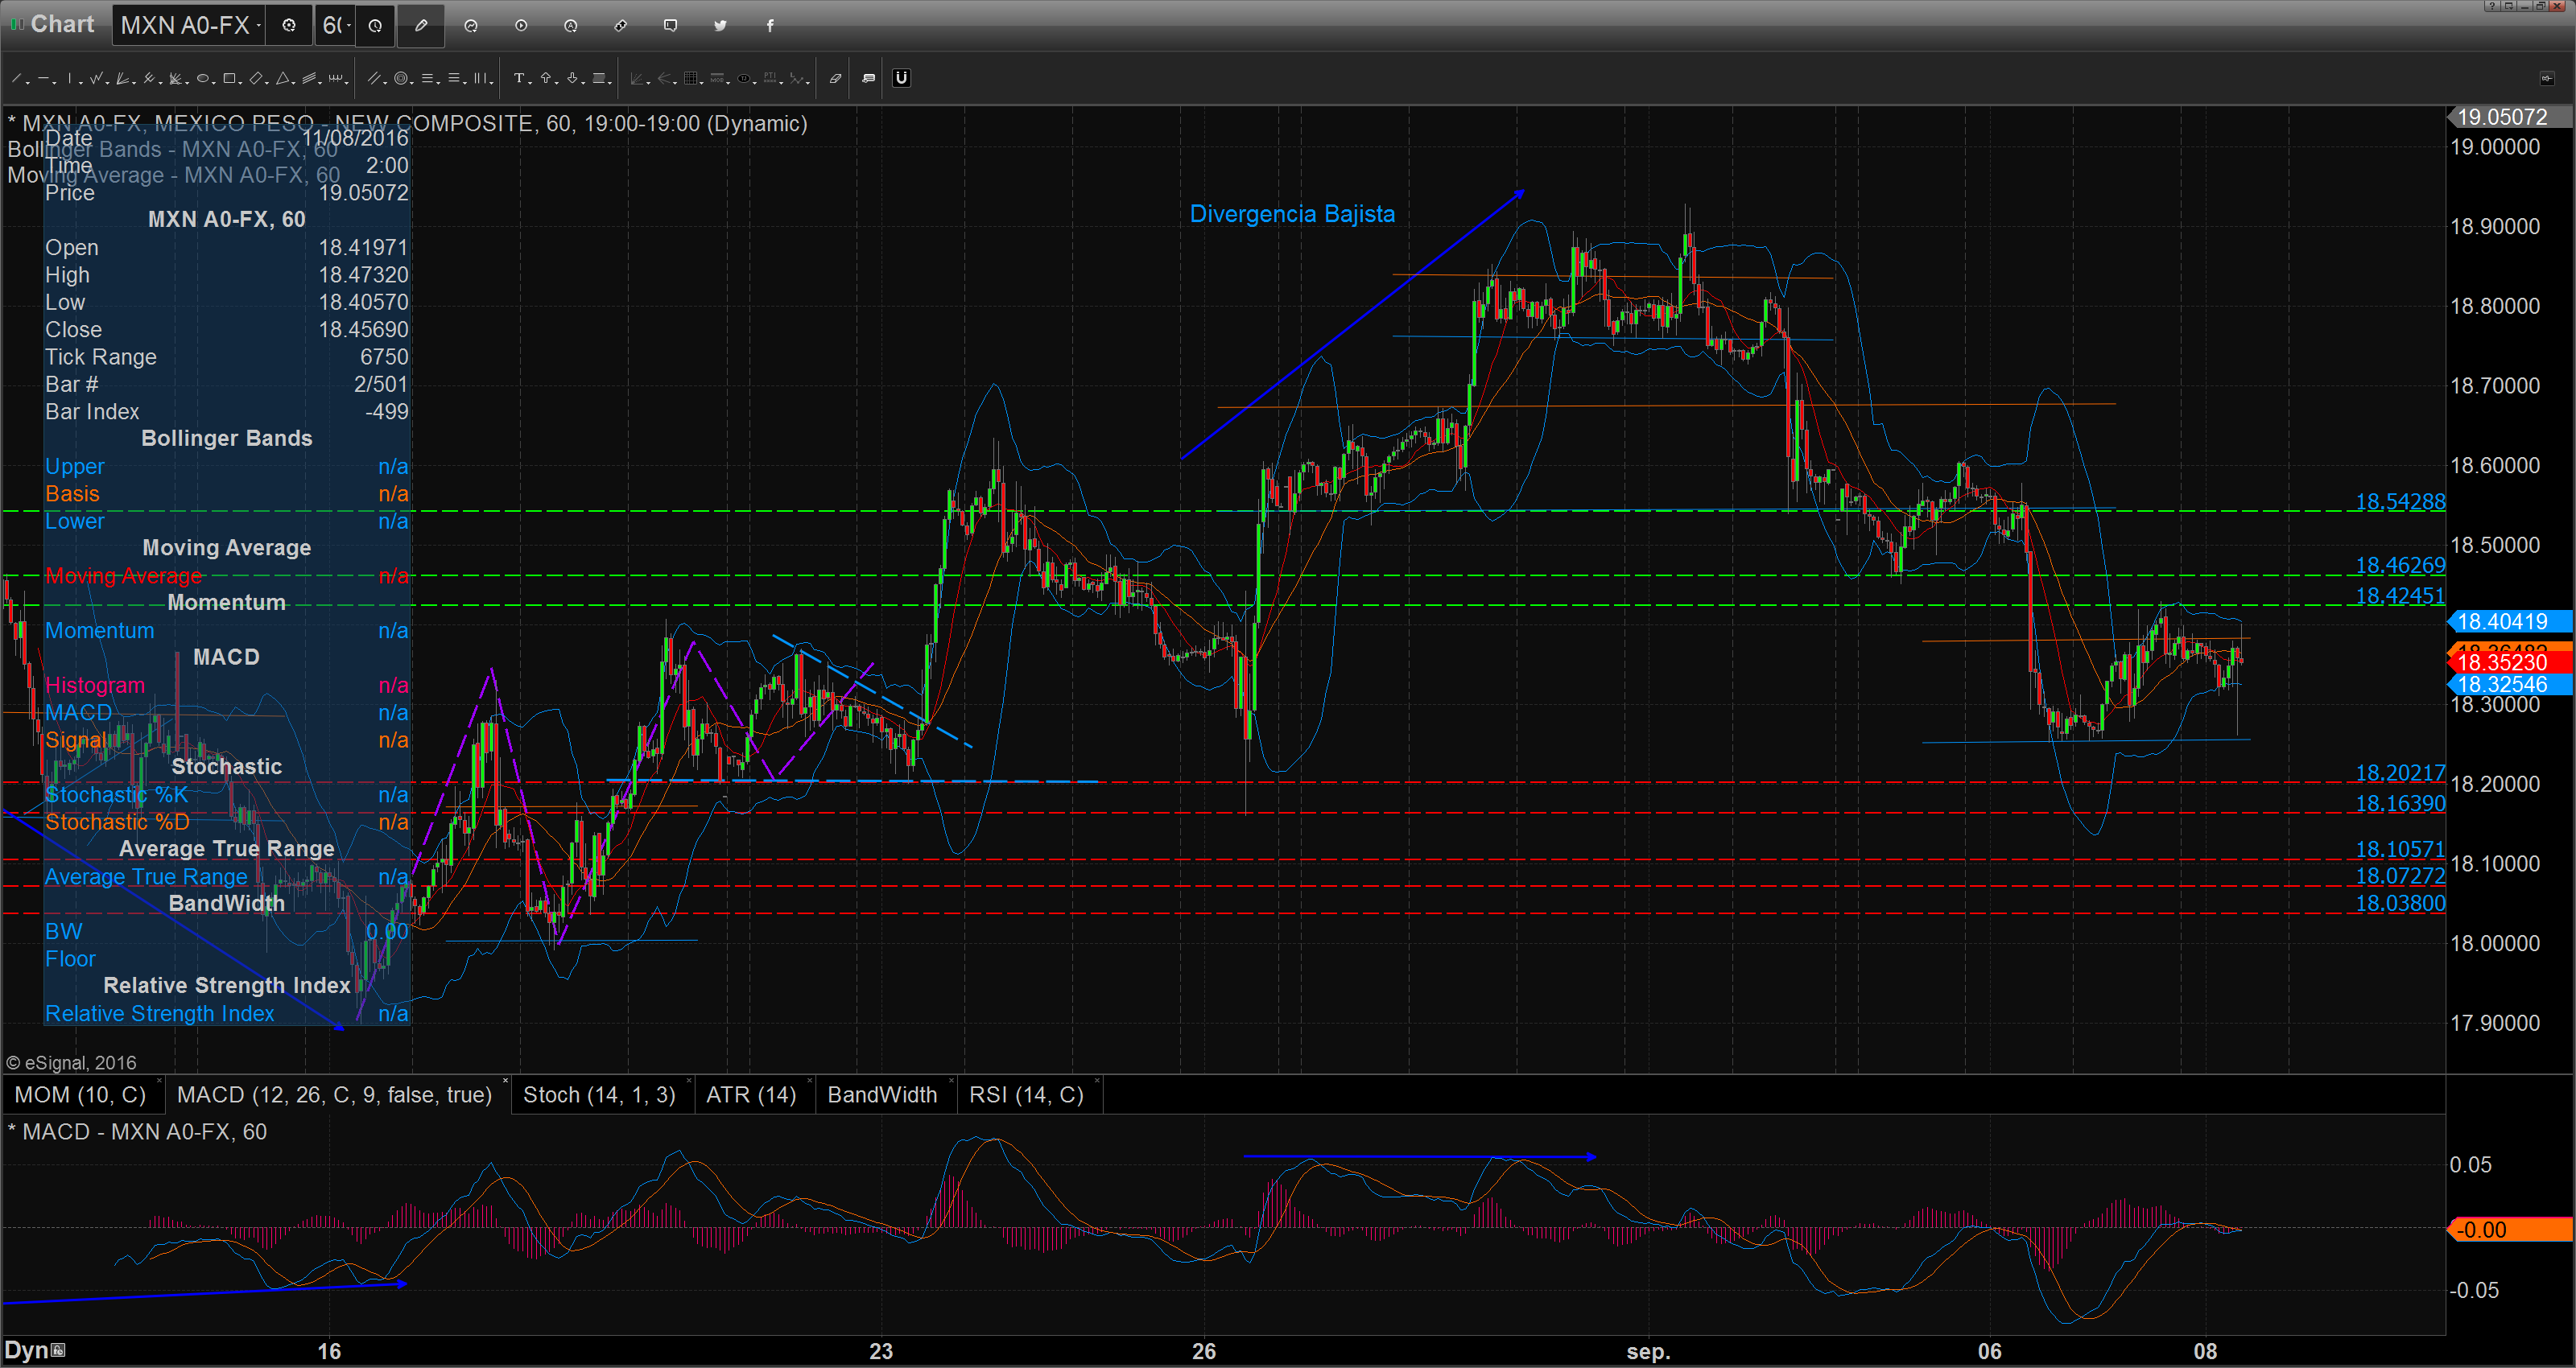
Task: Click the toolbar options icon at far right
Action: [x=2547, y=78]
